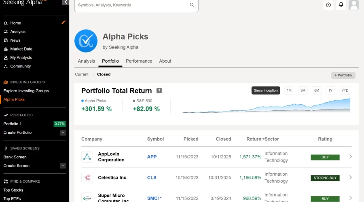Click the orange edit pencil next to Home

pos(63,23)
